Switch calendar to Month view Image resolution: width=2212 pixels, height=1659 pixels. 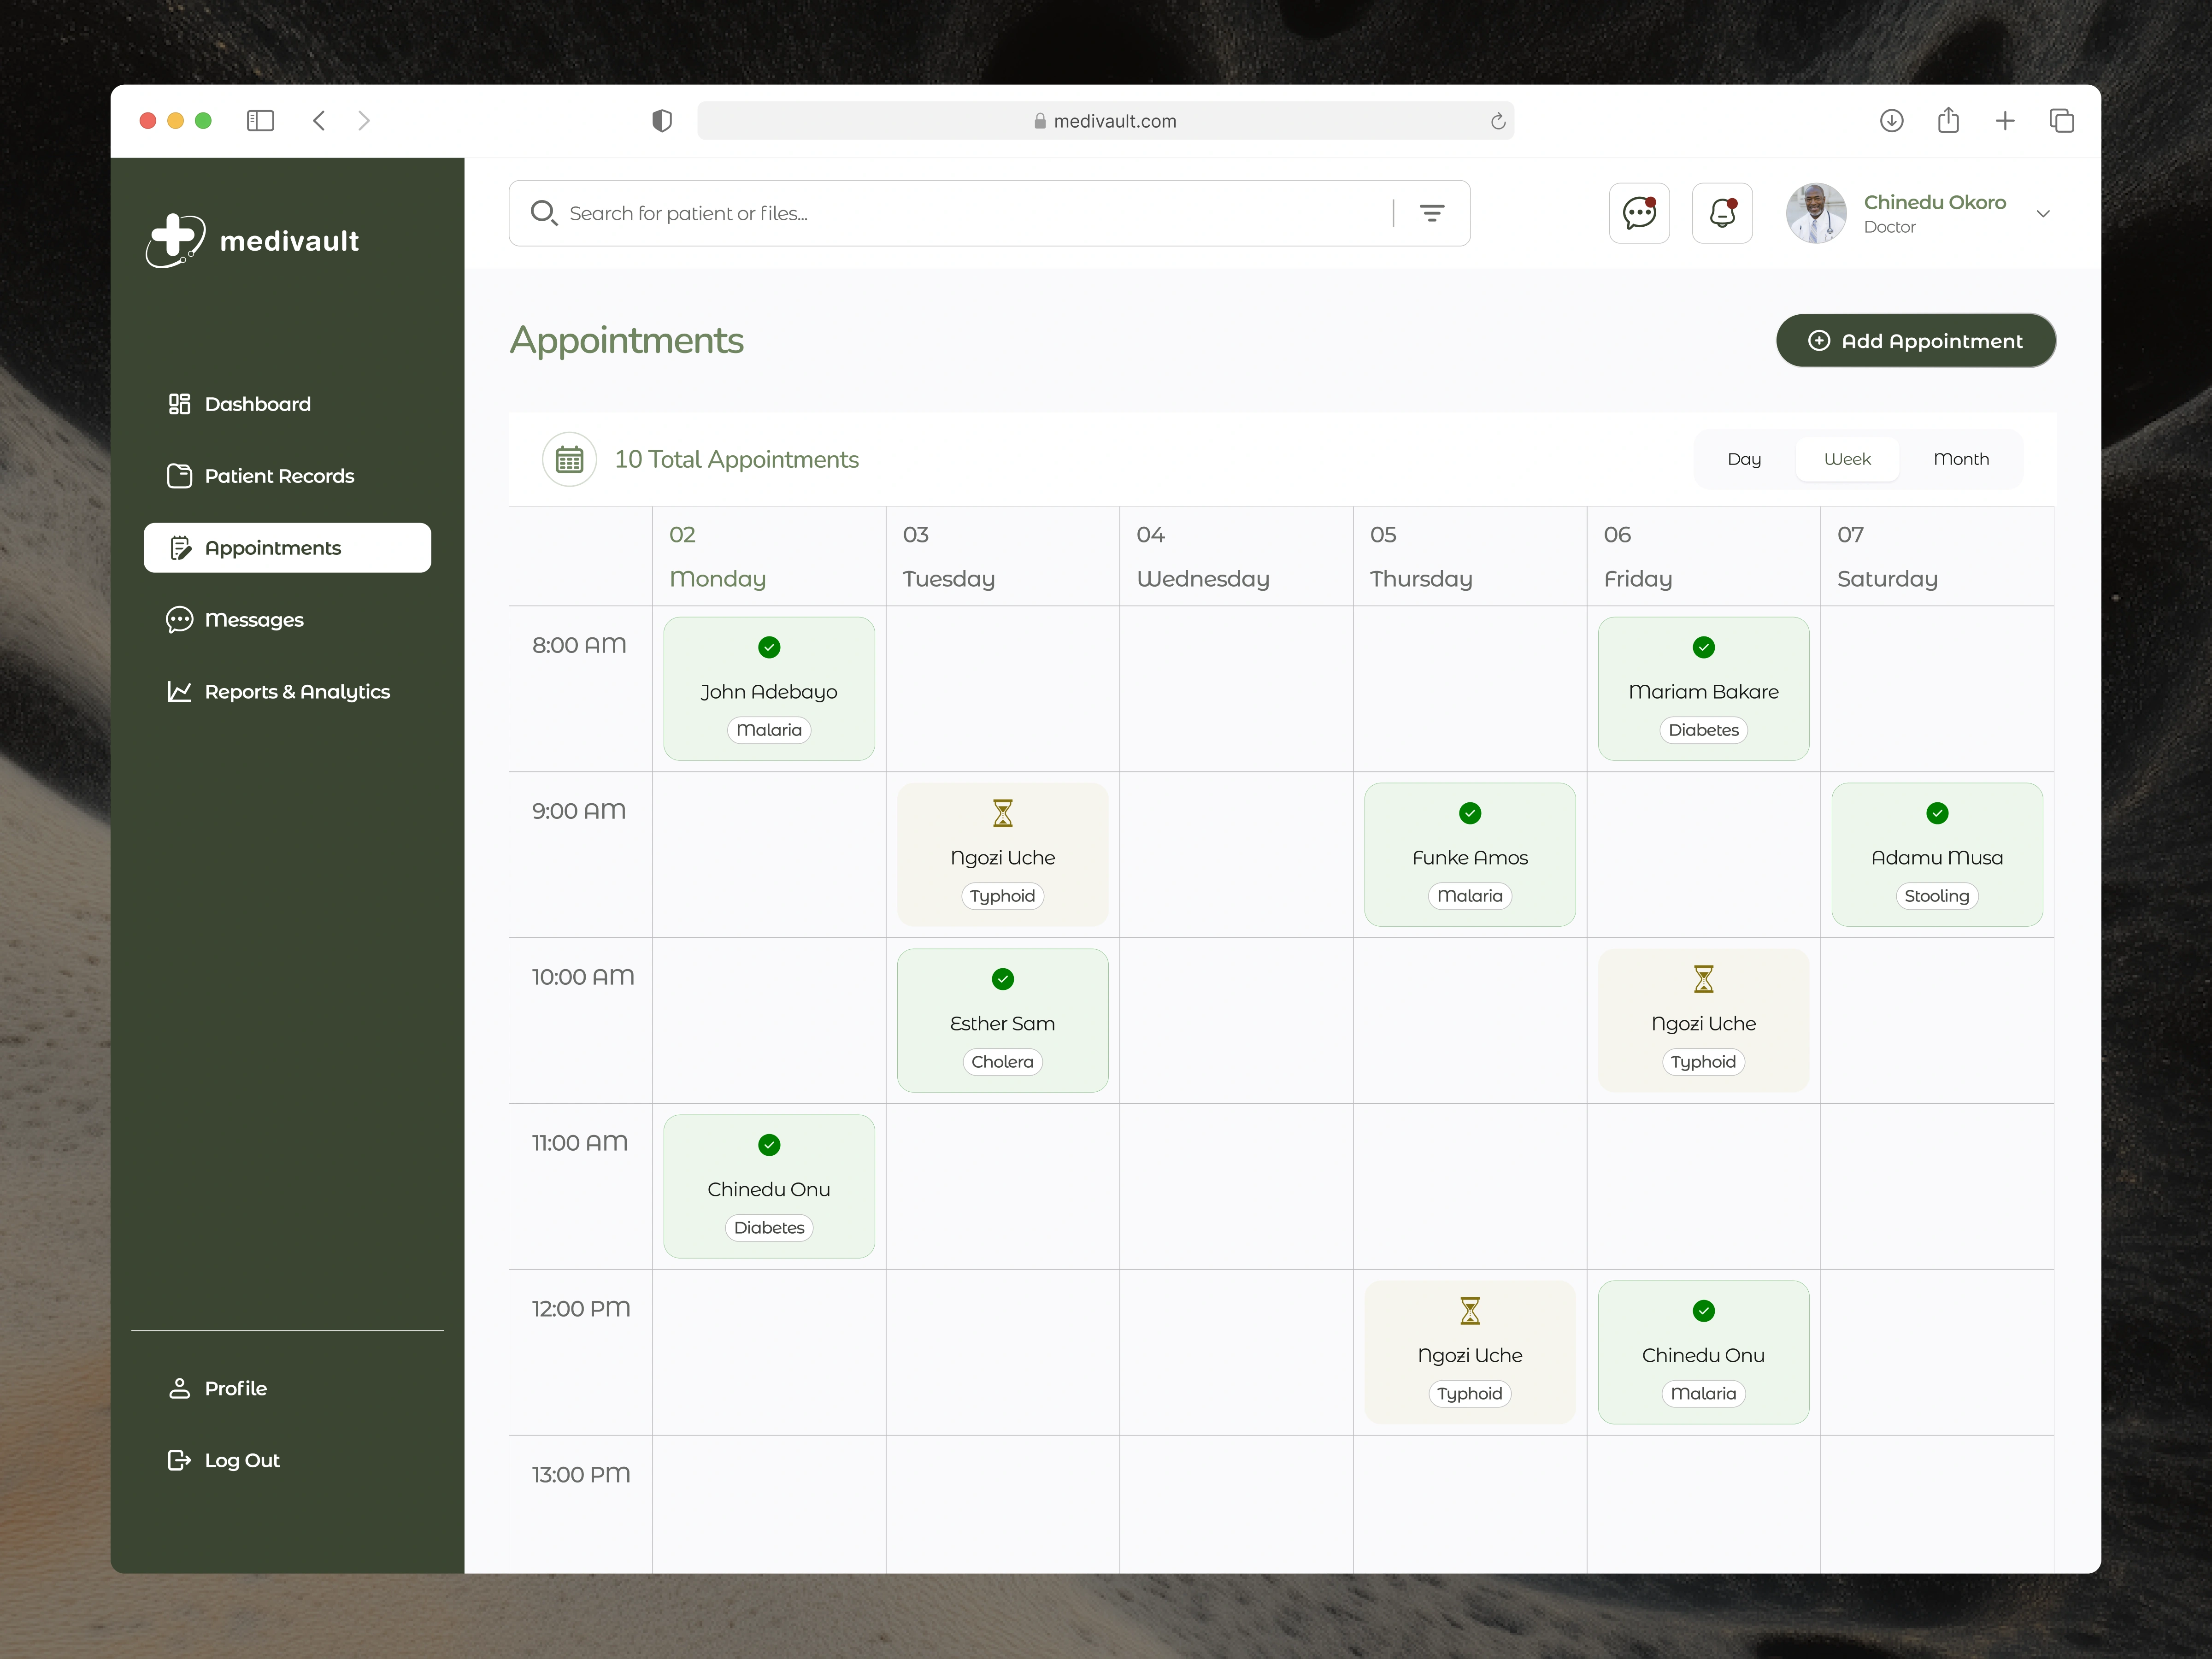pos(1960,459)
